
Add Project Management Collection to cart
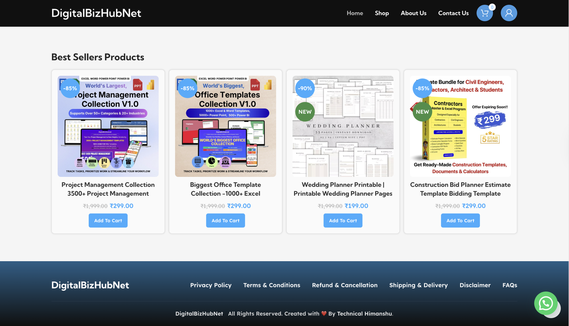point(108,221)
